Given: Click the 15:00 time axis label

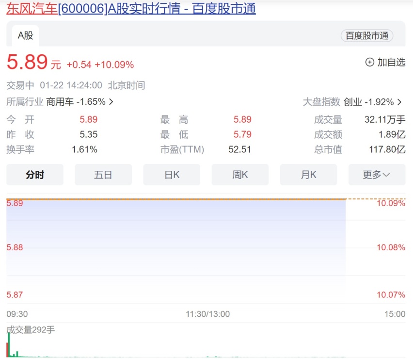Looking at the screenshot, I should pyautogui.click(x=395, y=314).
